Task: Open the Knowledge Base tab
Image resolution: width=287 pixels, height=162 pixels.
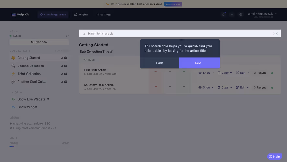Action: (x=53, y=15)
